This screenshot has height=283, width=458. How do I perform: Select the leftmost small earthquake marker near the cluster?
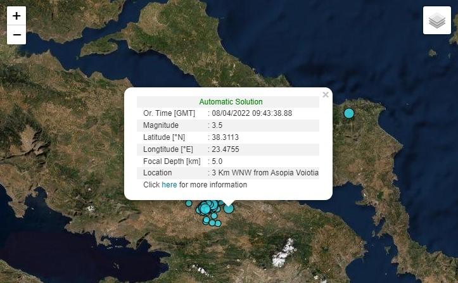click(x=189, y=203)
